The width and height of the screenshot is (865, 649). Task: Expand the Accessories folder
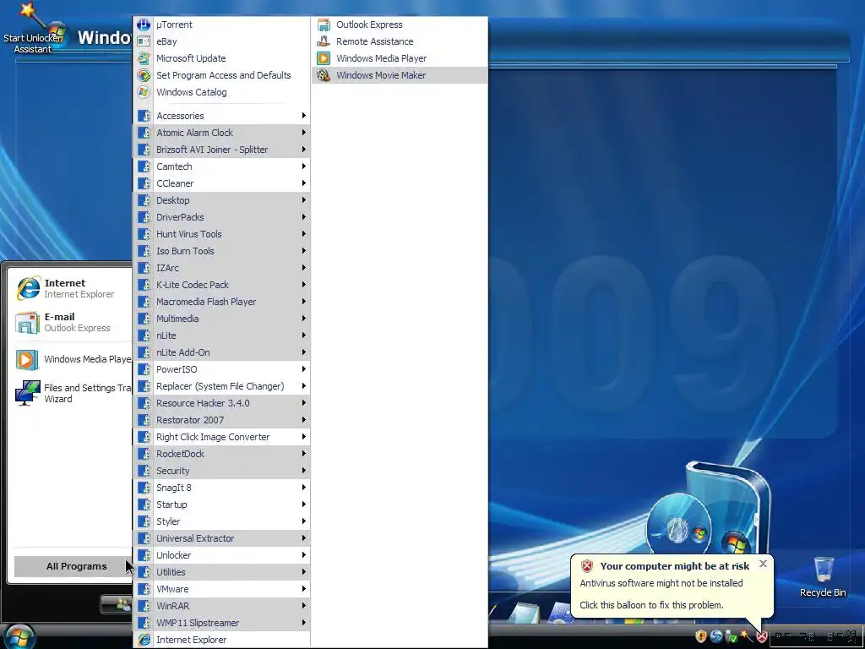221,116
